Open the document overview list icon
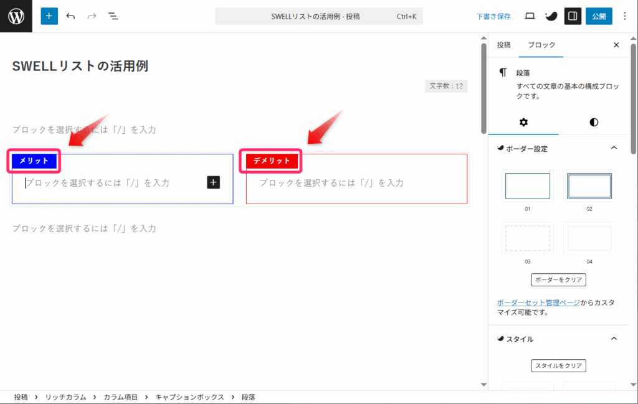 (113, 16)
